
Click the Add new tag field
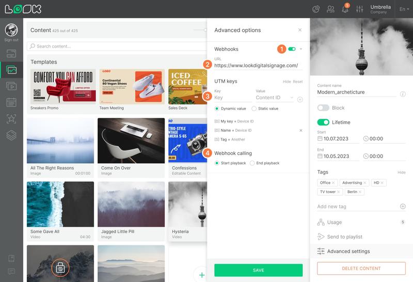[x=358, y=207]
